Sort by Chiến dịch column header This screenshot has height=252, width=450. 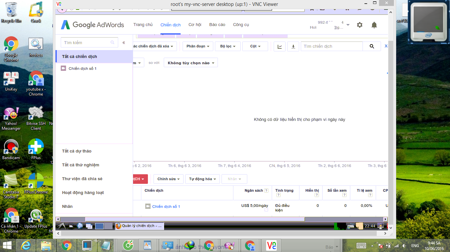[x=154, y=190]
